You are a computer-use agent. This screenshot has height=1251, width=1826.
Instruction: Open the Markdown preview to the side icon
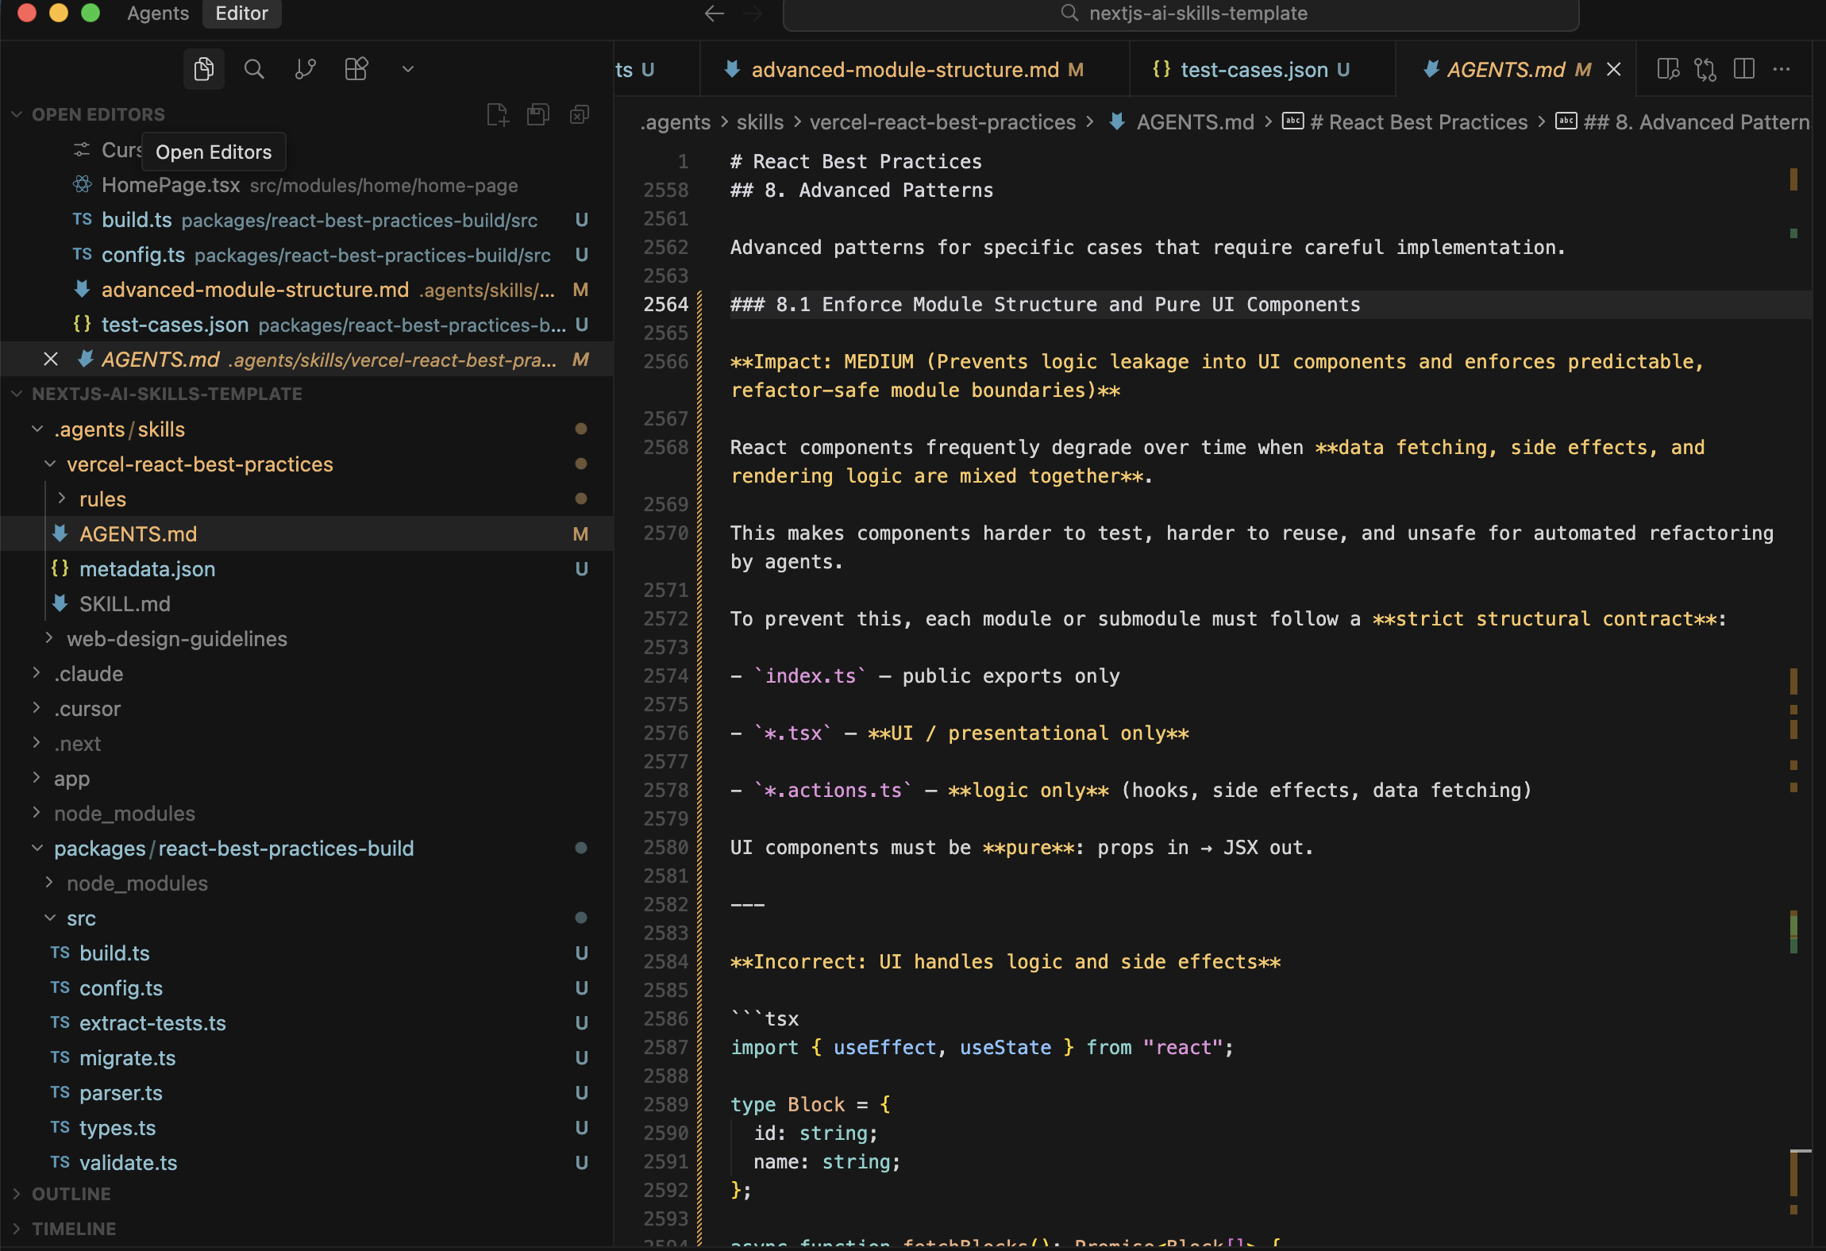tap(1668, 69)
